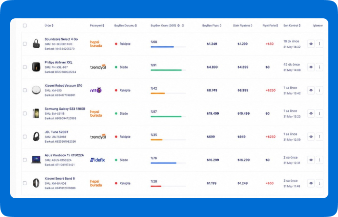Select the Xiaomi Smart Band 8 checkbox
Viewport: 338px width, 217px height.
coord(25,183)
